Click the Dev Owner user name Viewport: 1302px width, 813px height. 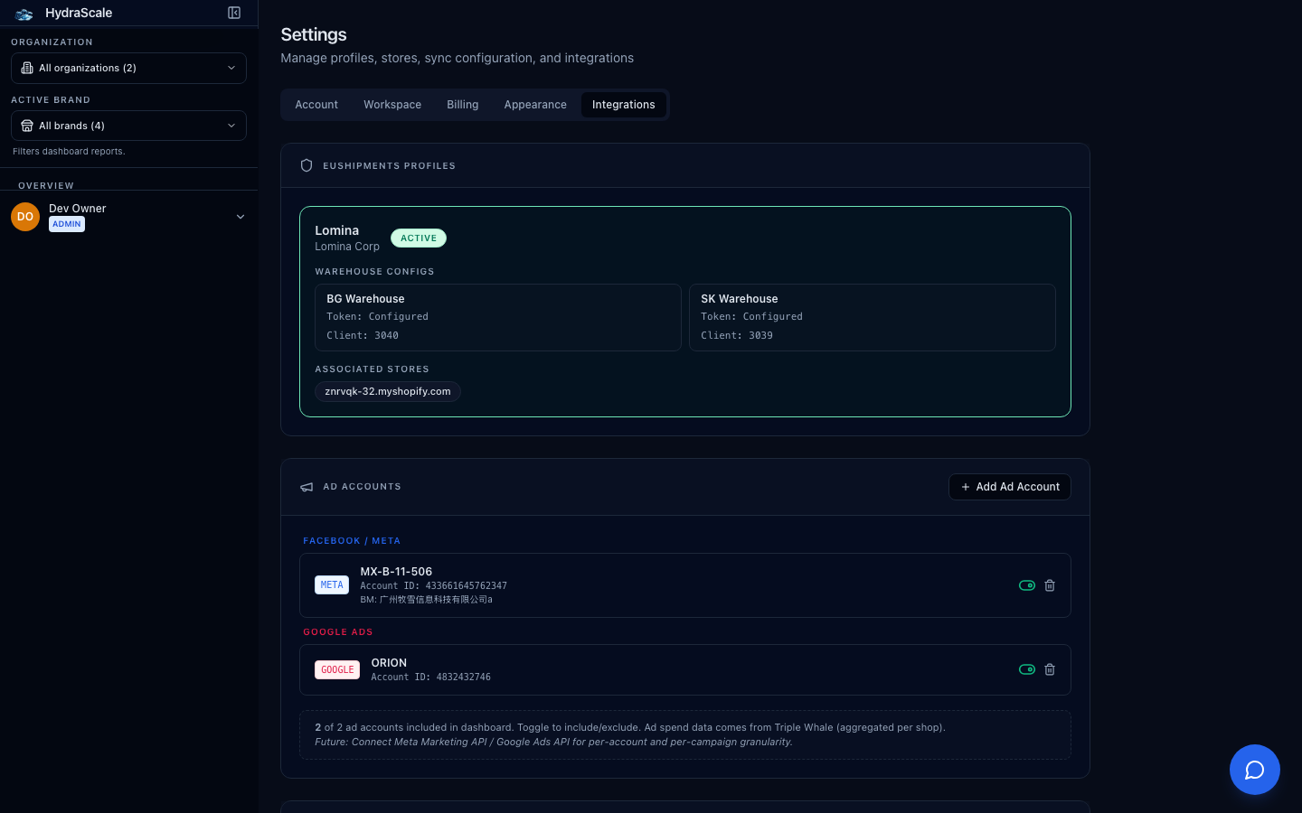(78, 209)
